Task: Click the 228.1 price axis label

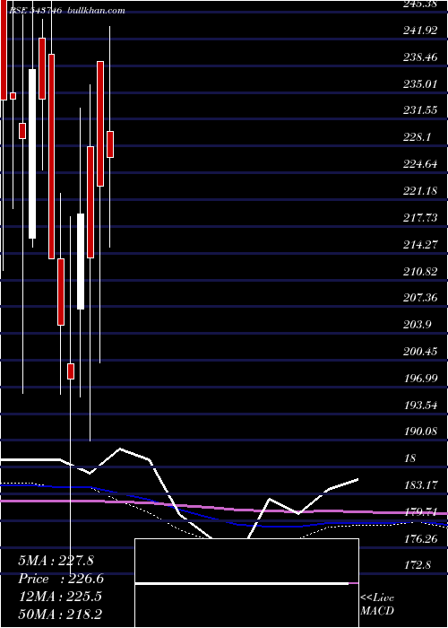Action: coord(417,138)
